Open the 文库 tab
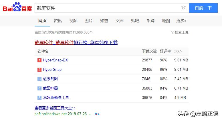 [120, 21]
